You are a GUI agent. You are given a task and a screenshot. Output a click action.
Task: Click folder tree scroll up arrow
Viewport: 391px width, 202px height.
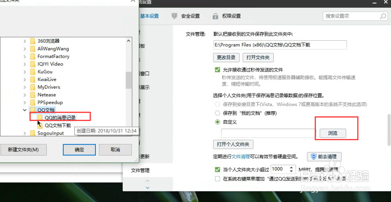128,41
